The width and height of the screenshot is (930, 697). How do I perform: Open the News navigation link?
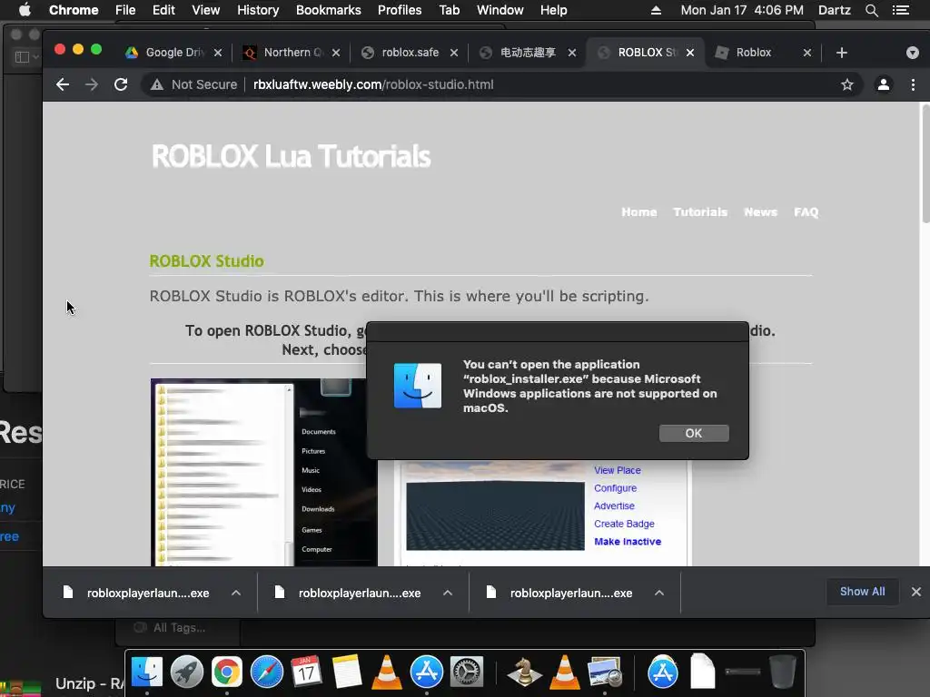760,212
